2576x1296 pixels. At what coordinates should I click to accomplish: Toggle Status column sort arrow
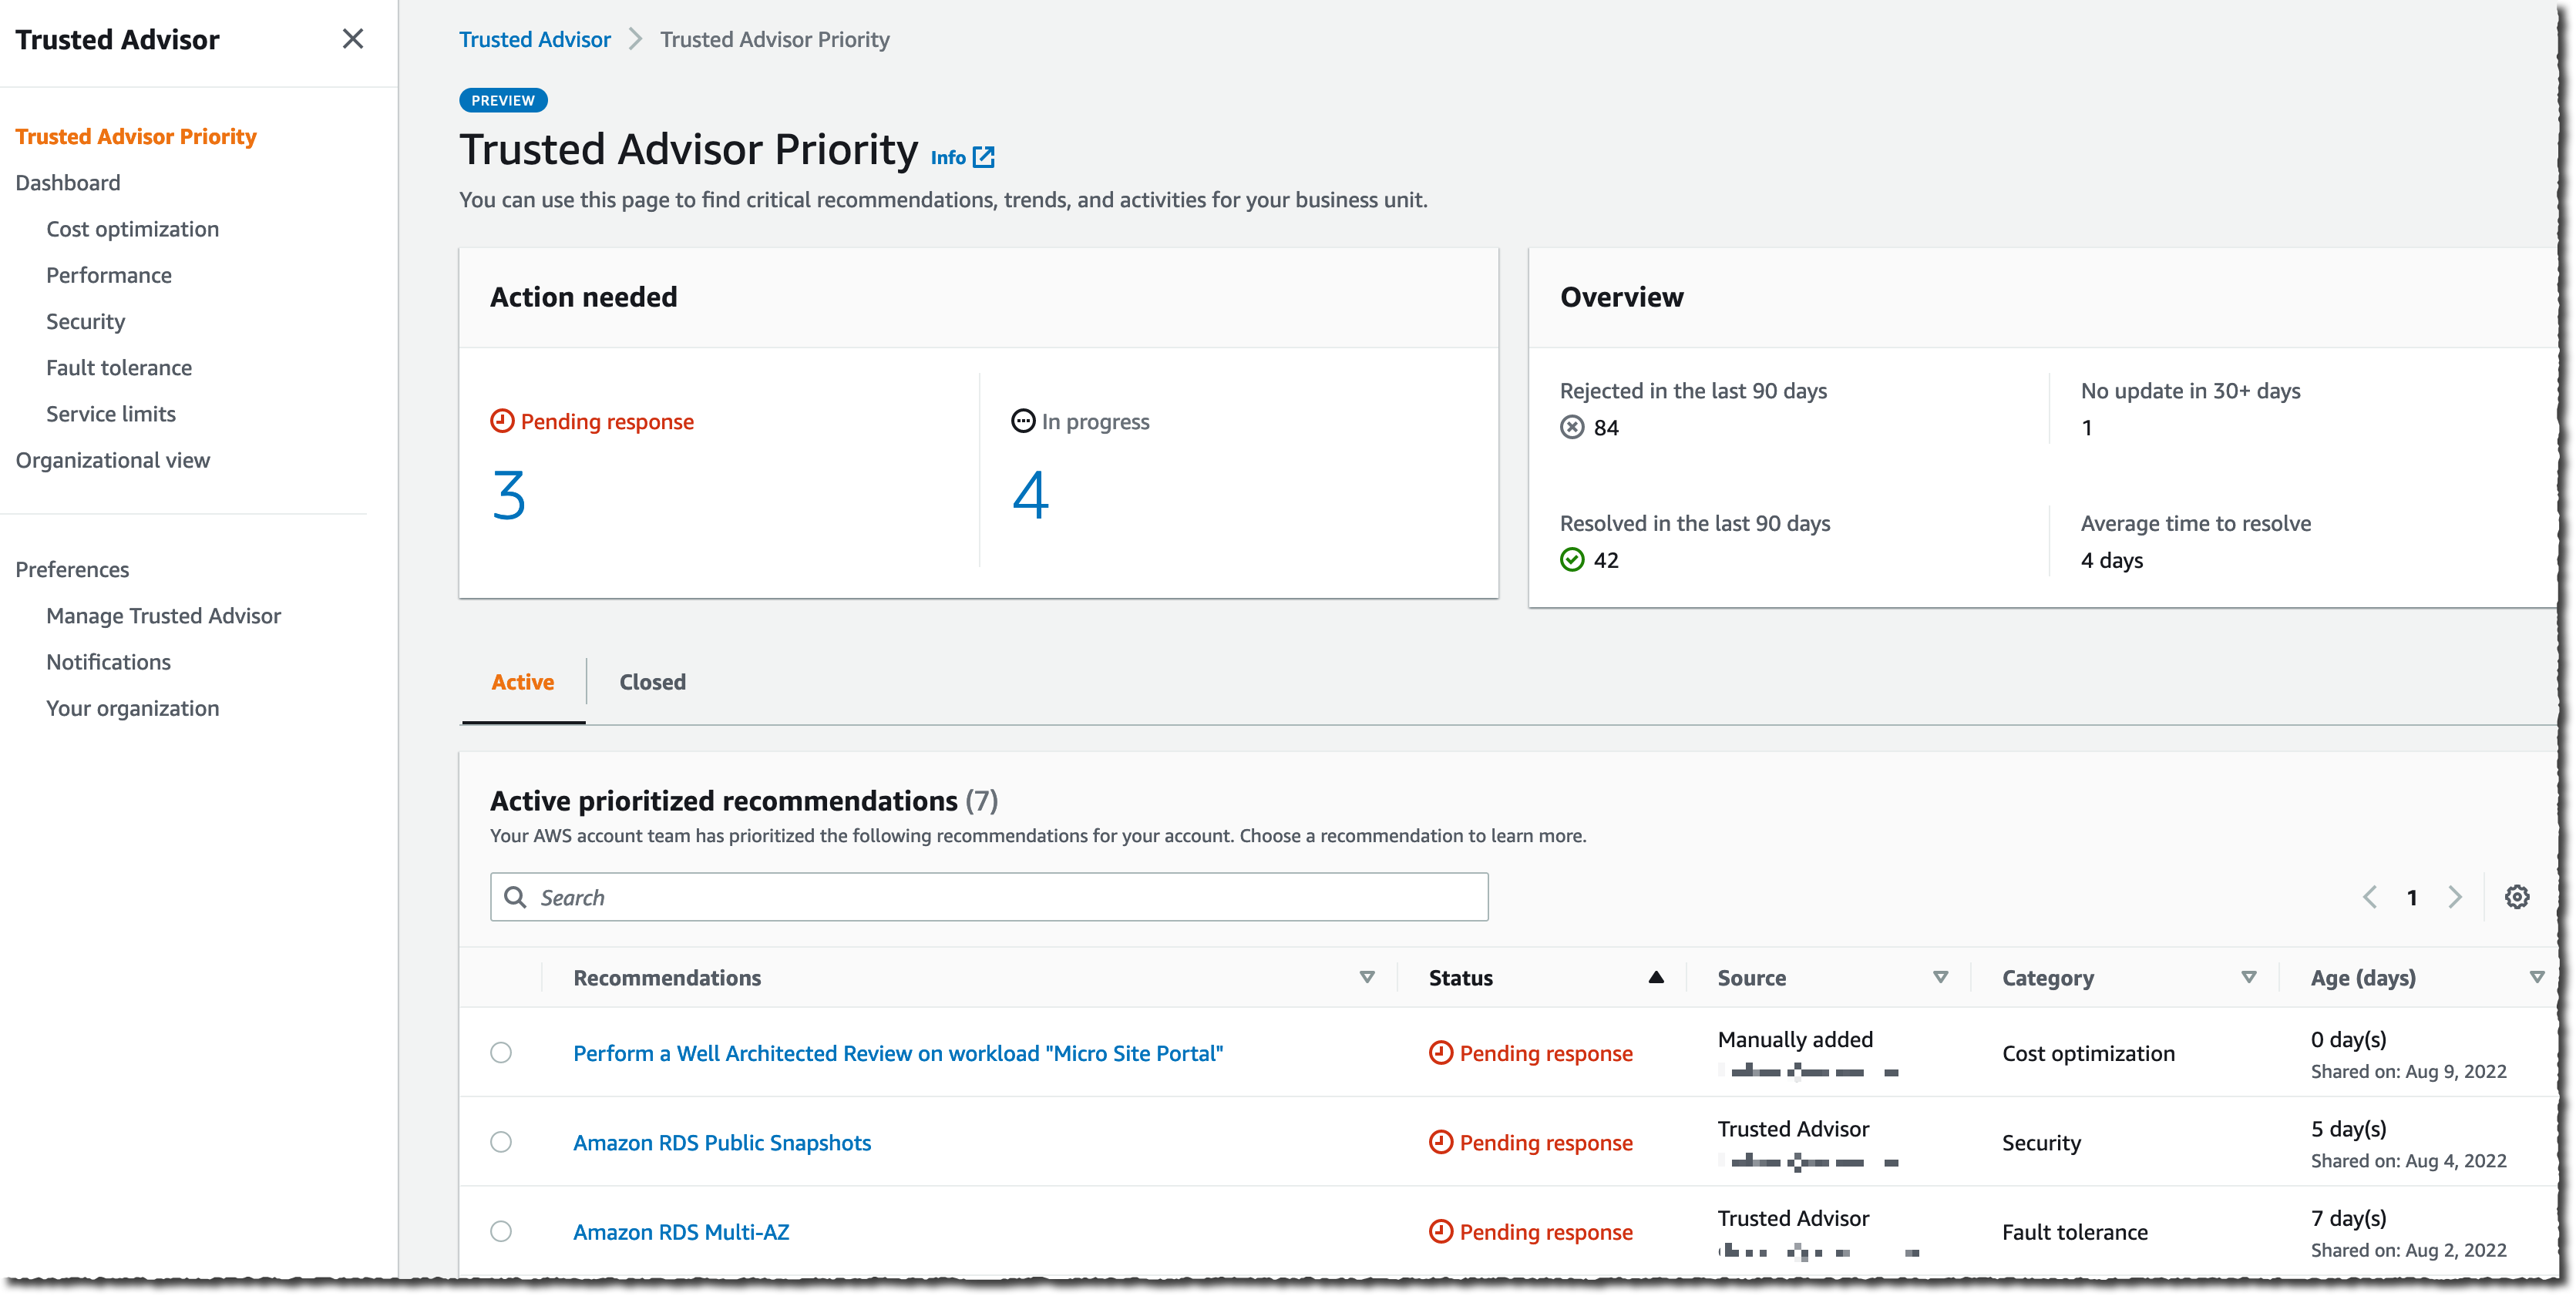point(1655,977)
